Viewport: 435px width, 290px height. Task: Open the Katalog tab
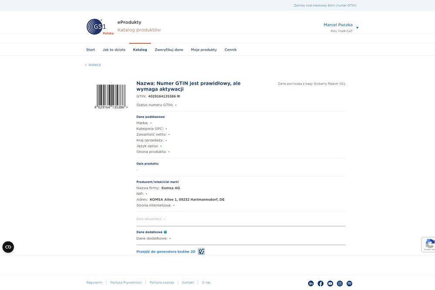[x=140, y=50]
